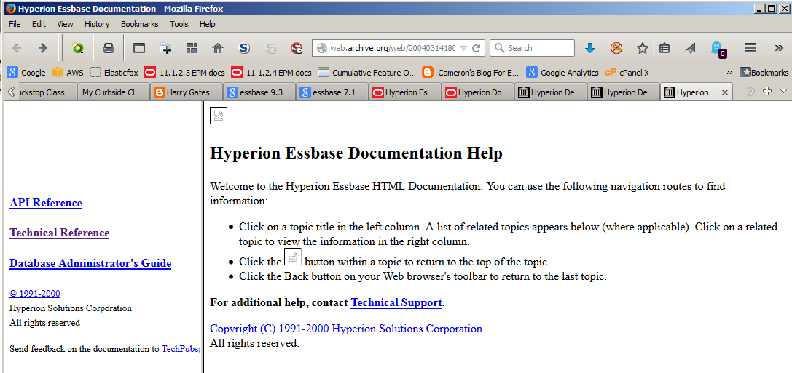The width and height of the screenshot is (792, 373).
Task: Show more toolbar items chevron
Action: click(x=779, y=48)
